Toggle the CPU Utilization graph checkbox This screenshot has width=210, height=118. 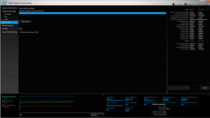(3, 101)
